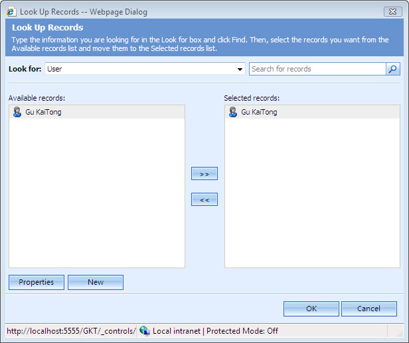Add record with the >> button
Screen dimensions: 409x343
[x=204, y=173]
